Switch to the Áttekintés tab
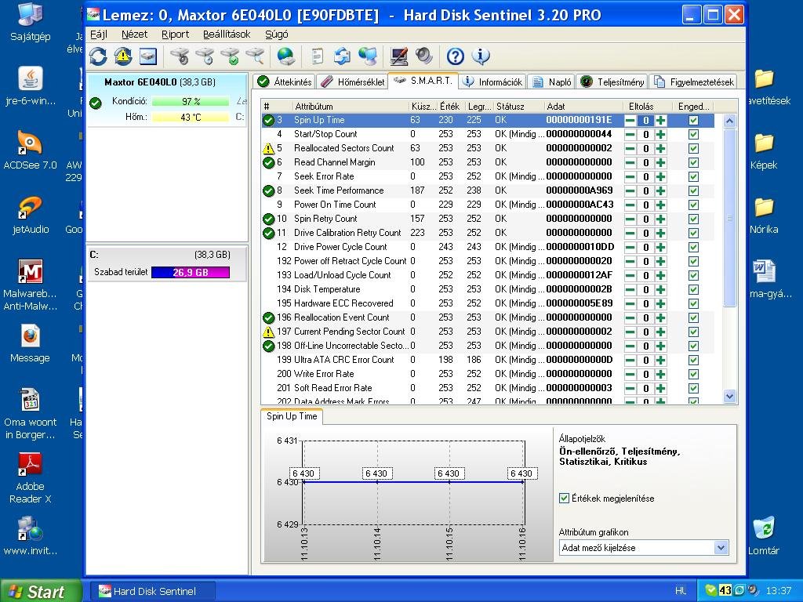 click(x=284, y=82)
